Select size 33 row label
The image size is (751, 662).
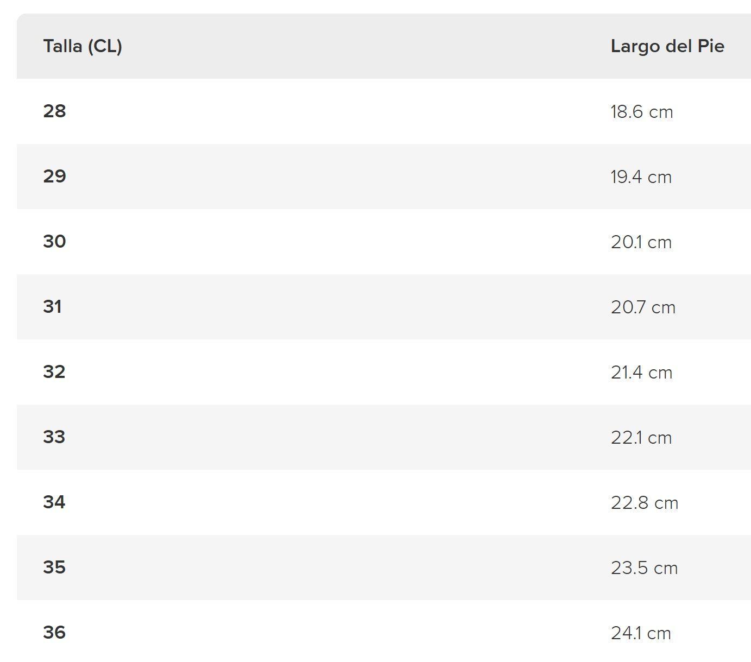click(54, 437)
